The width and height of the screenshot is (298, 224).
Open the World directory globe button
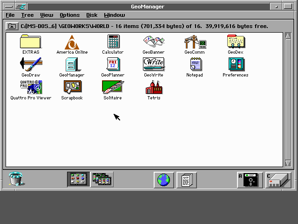[163, 180]
